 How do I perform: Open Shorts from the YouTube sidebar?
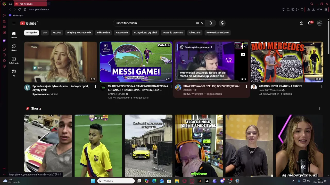14,48
